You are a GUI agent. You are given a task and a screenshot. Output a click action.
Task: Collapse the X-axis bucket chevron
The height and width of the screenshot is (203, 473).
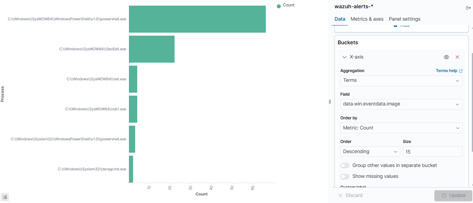(x=344, y=57)
